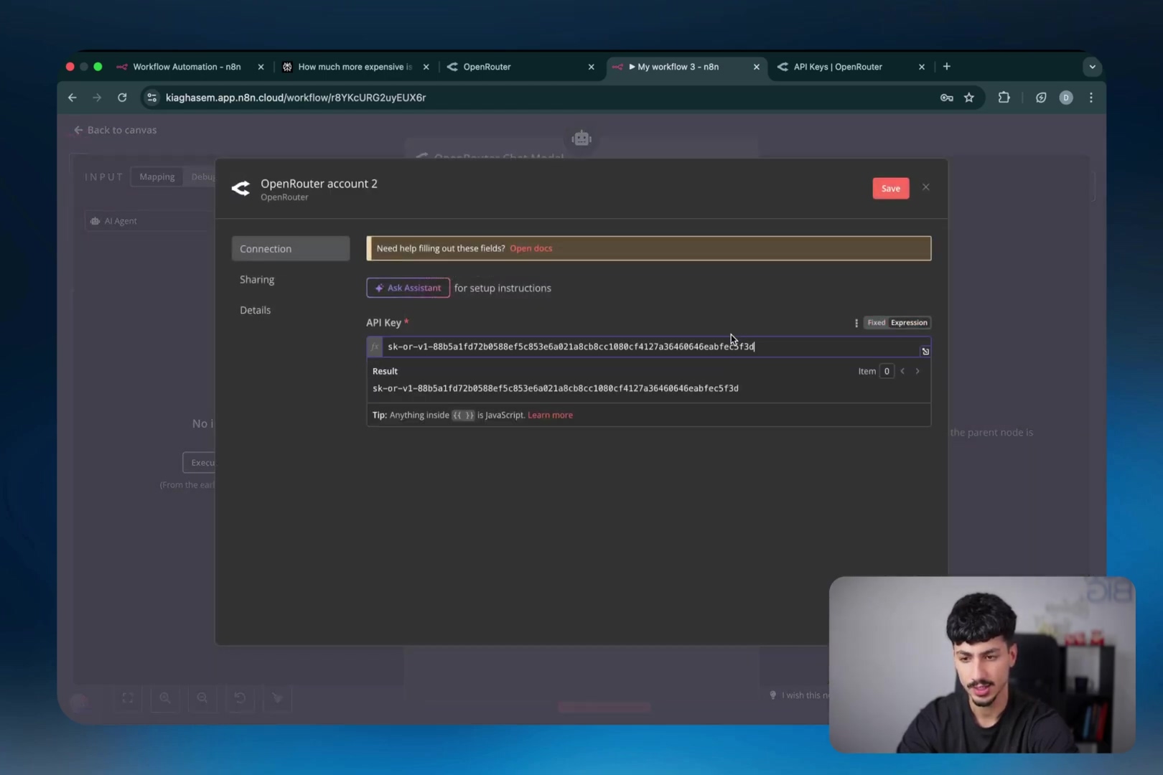Open the Details section
Viewport: 1163px width, 775px height.
pyautogui.click(x=255, y=310)
